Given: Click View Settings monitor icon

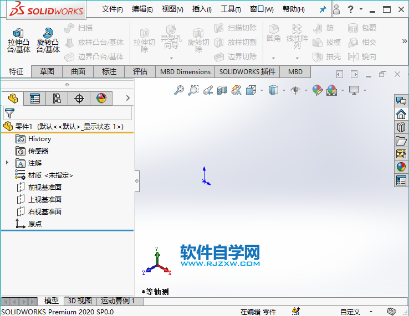Looking at the screenshot, I should pyautogui.click(x=354, y=90).
